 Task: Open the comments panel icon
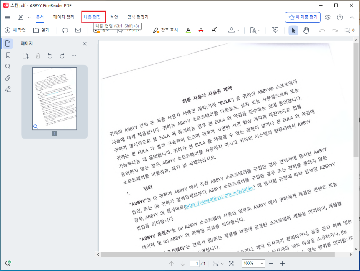tap(349, 30)
